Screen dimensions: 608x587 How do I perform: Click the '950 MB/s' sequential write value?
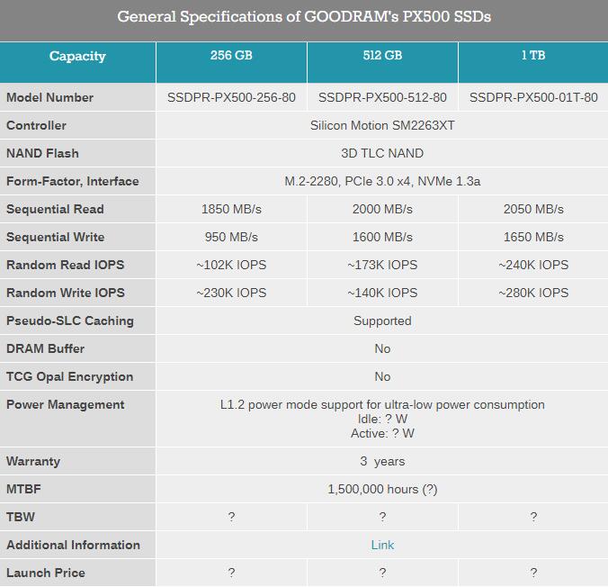231,237
